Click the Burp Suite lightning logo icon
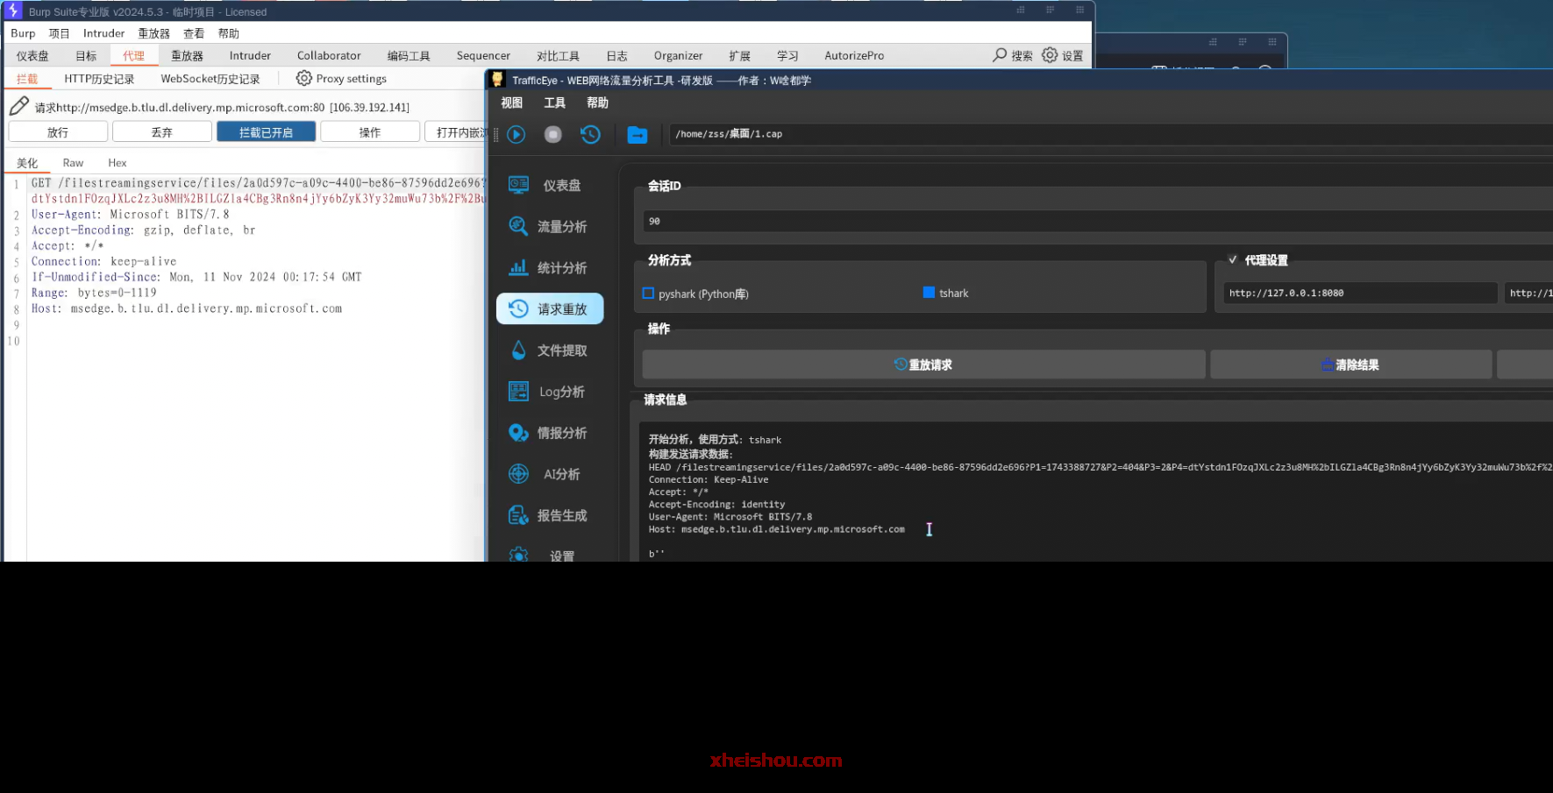 tap(13, 11)
